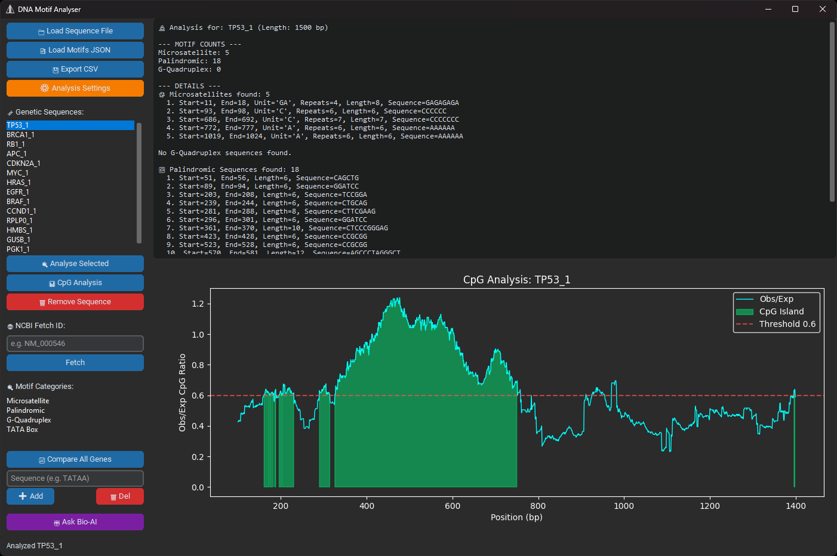Pick TATA Box in Motif Categories

[23, 430]
